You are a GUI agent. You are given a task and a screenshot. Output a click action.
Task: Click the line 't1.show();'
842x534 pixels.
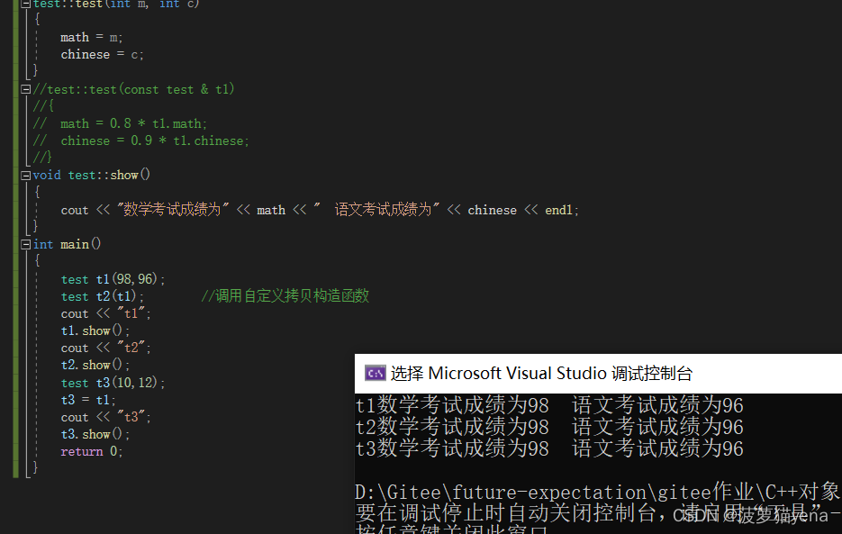click(95, 330)
